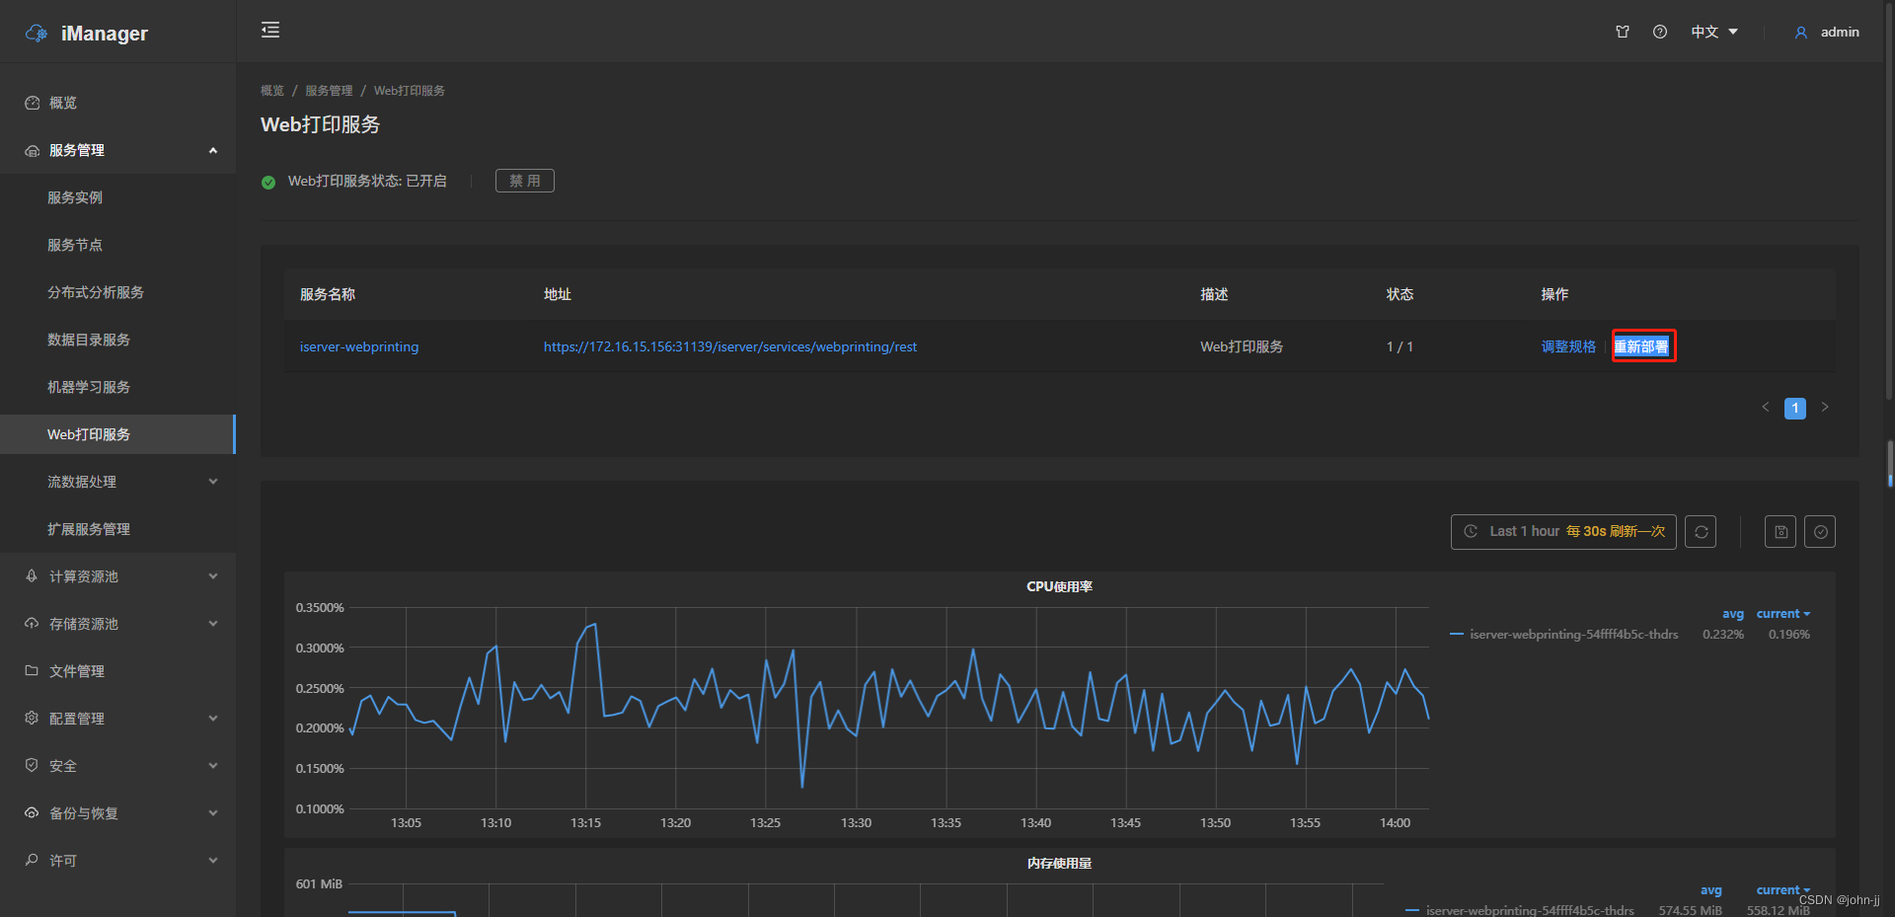Image resolution: width=1895 pixels, height=917 pixels.
Task: Go to previous page with left arrow
Action: (x=1766, y=407)
